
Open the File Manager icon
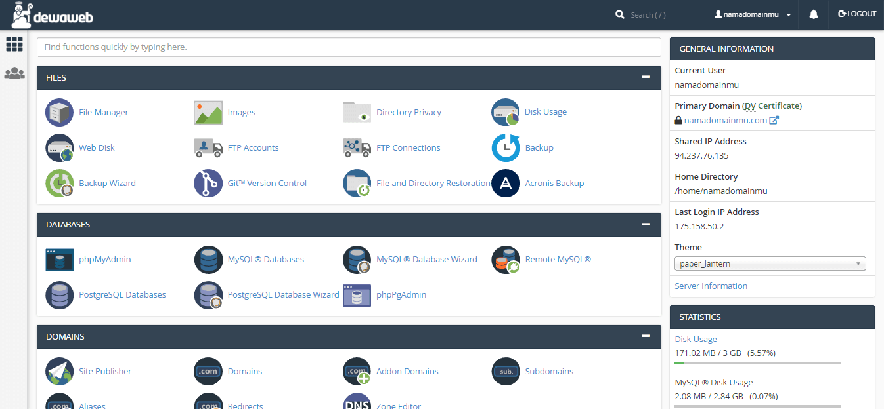pos(59,112)
